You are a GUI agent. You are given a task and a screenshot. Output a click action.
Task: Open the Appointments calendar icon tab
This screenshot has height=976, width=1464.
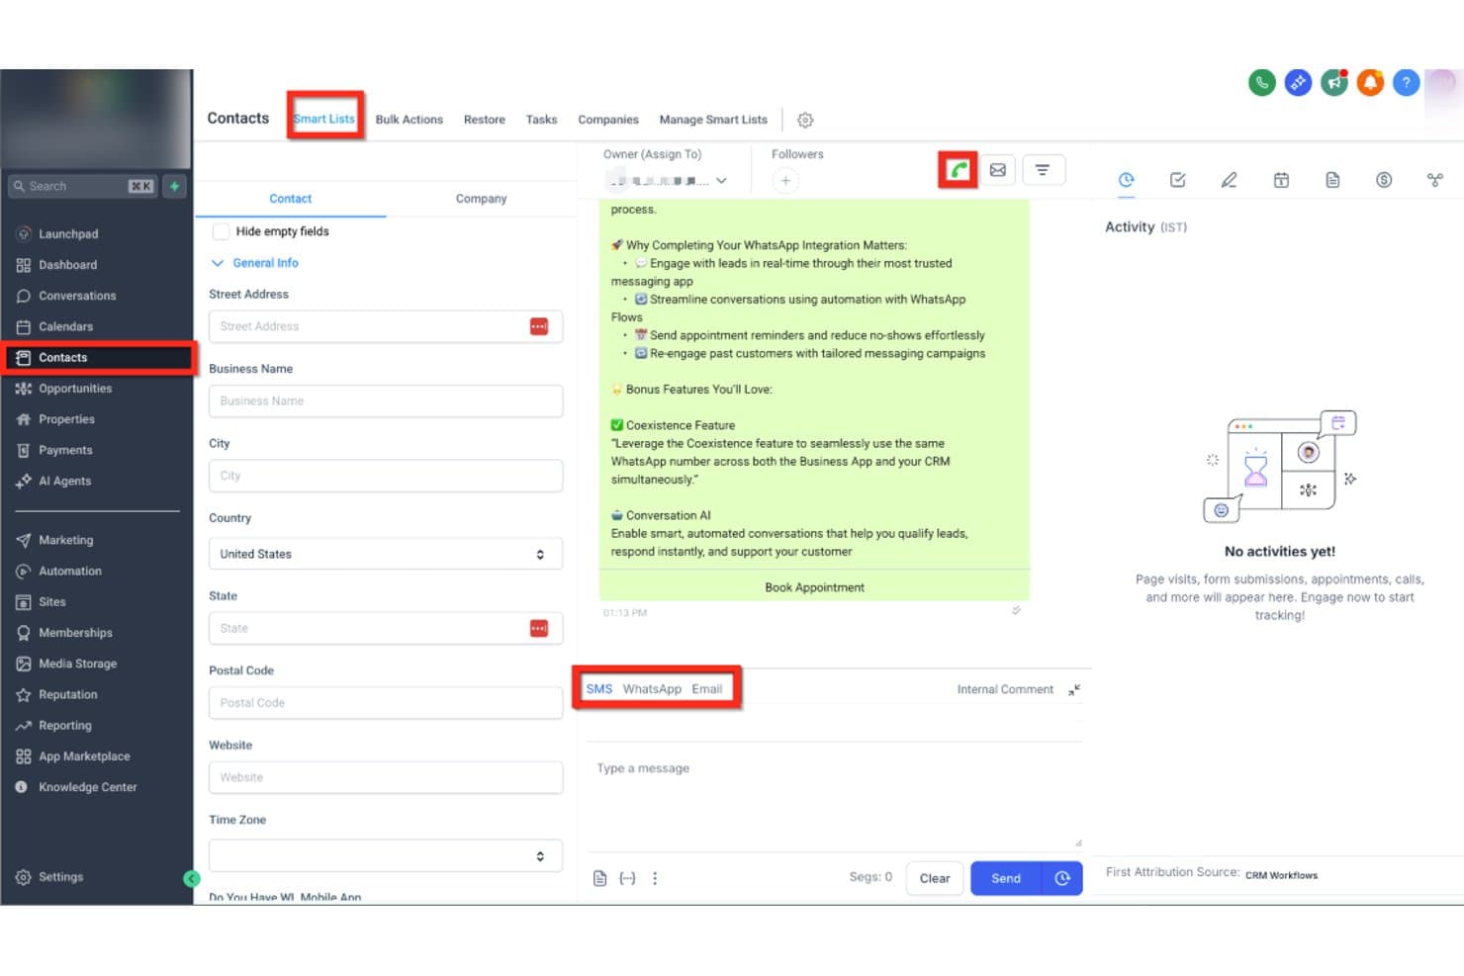click(x=1281, y=180)
